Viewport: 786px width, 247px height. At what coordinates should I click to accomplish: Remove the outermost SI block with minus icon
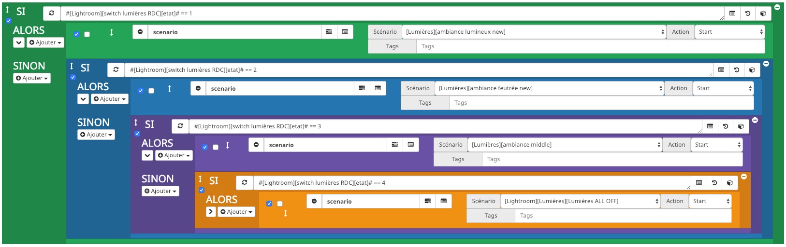(x=777, y=7)
